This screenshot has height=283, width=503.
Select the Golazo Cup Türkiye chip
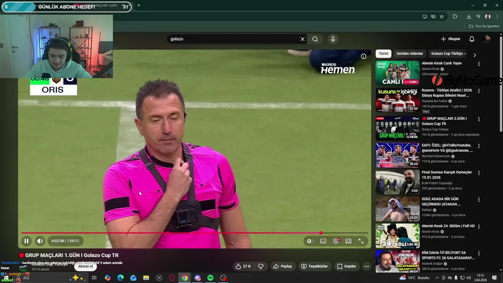448,53
